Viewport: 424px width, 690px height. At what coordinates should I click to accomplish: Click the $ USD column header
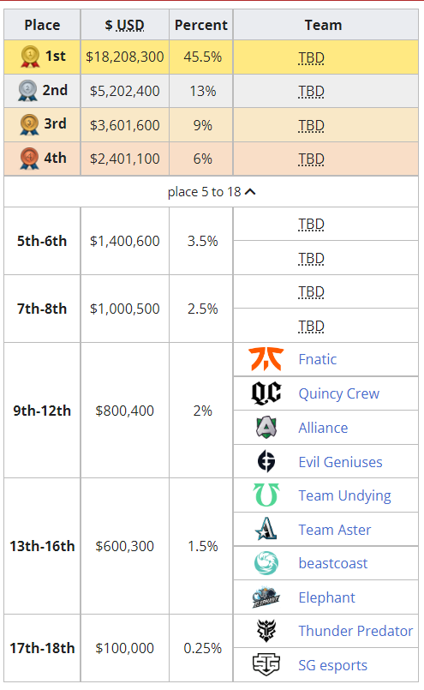[124, 25]
